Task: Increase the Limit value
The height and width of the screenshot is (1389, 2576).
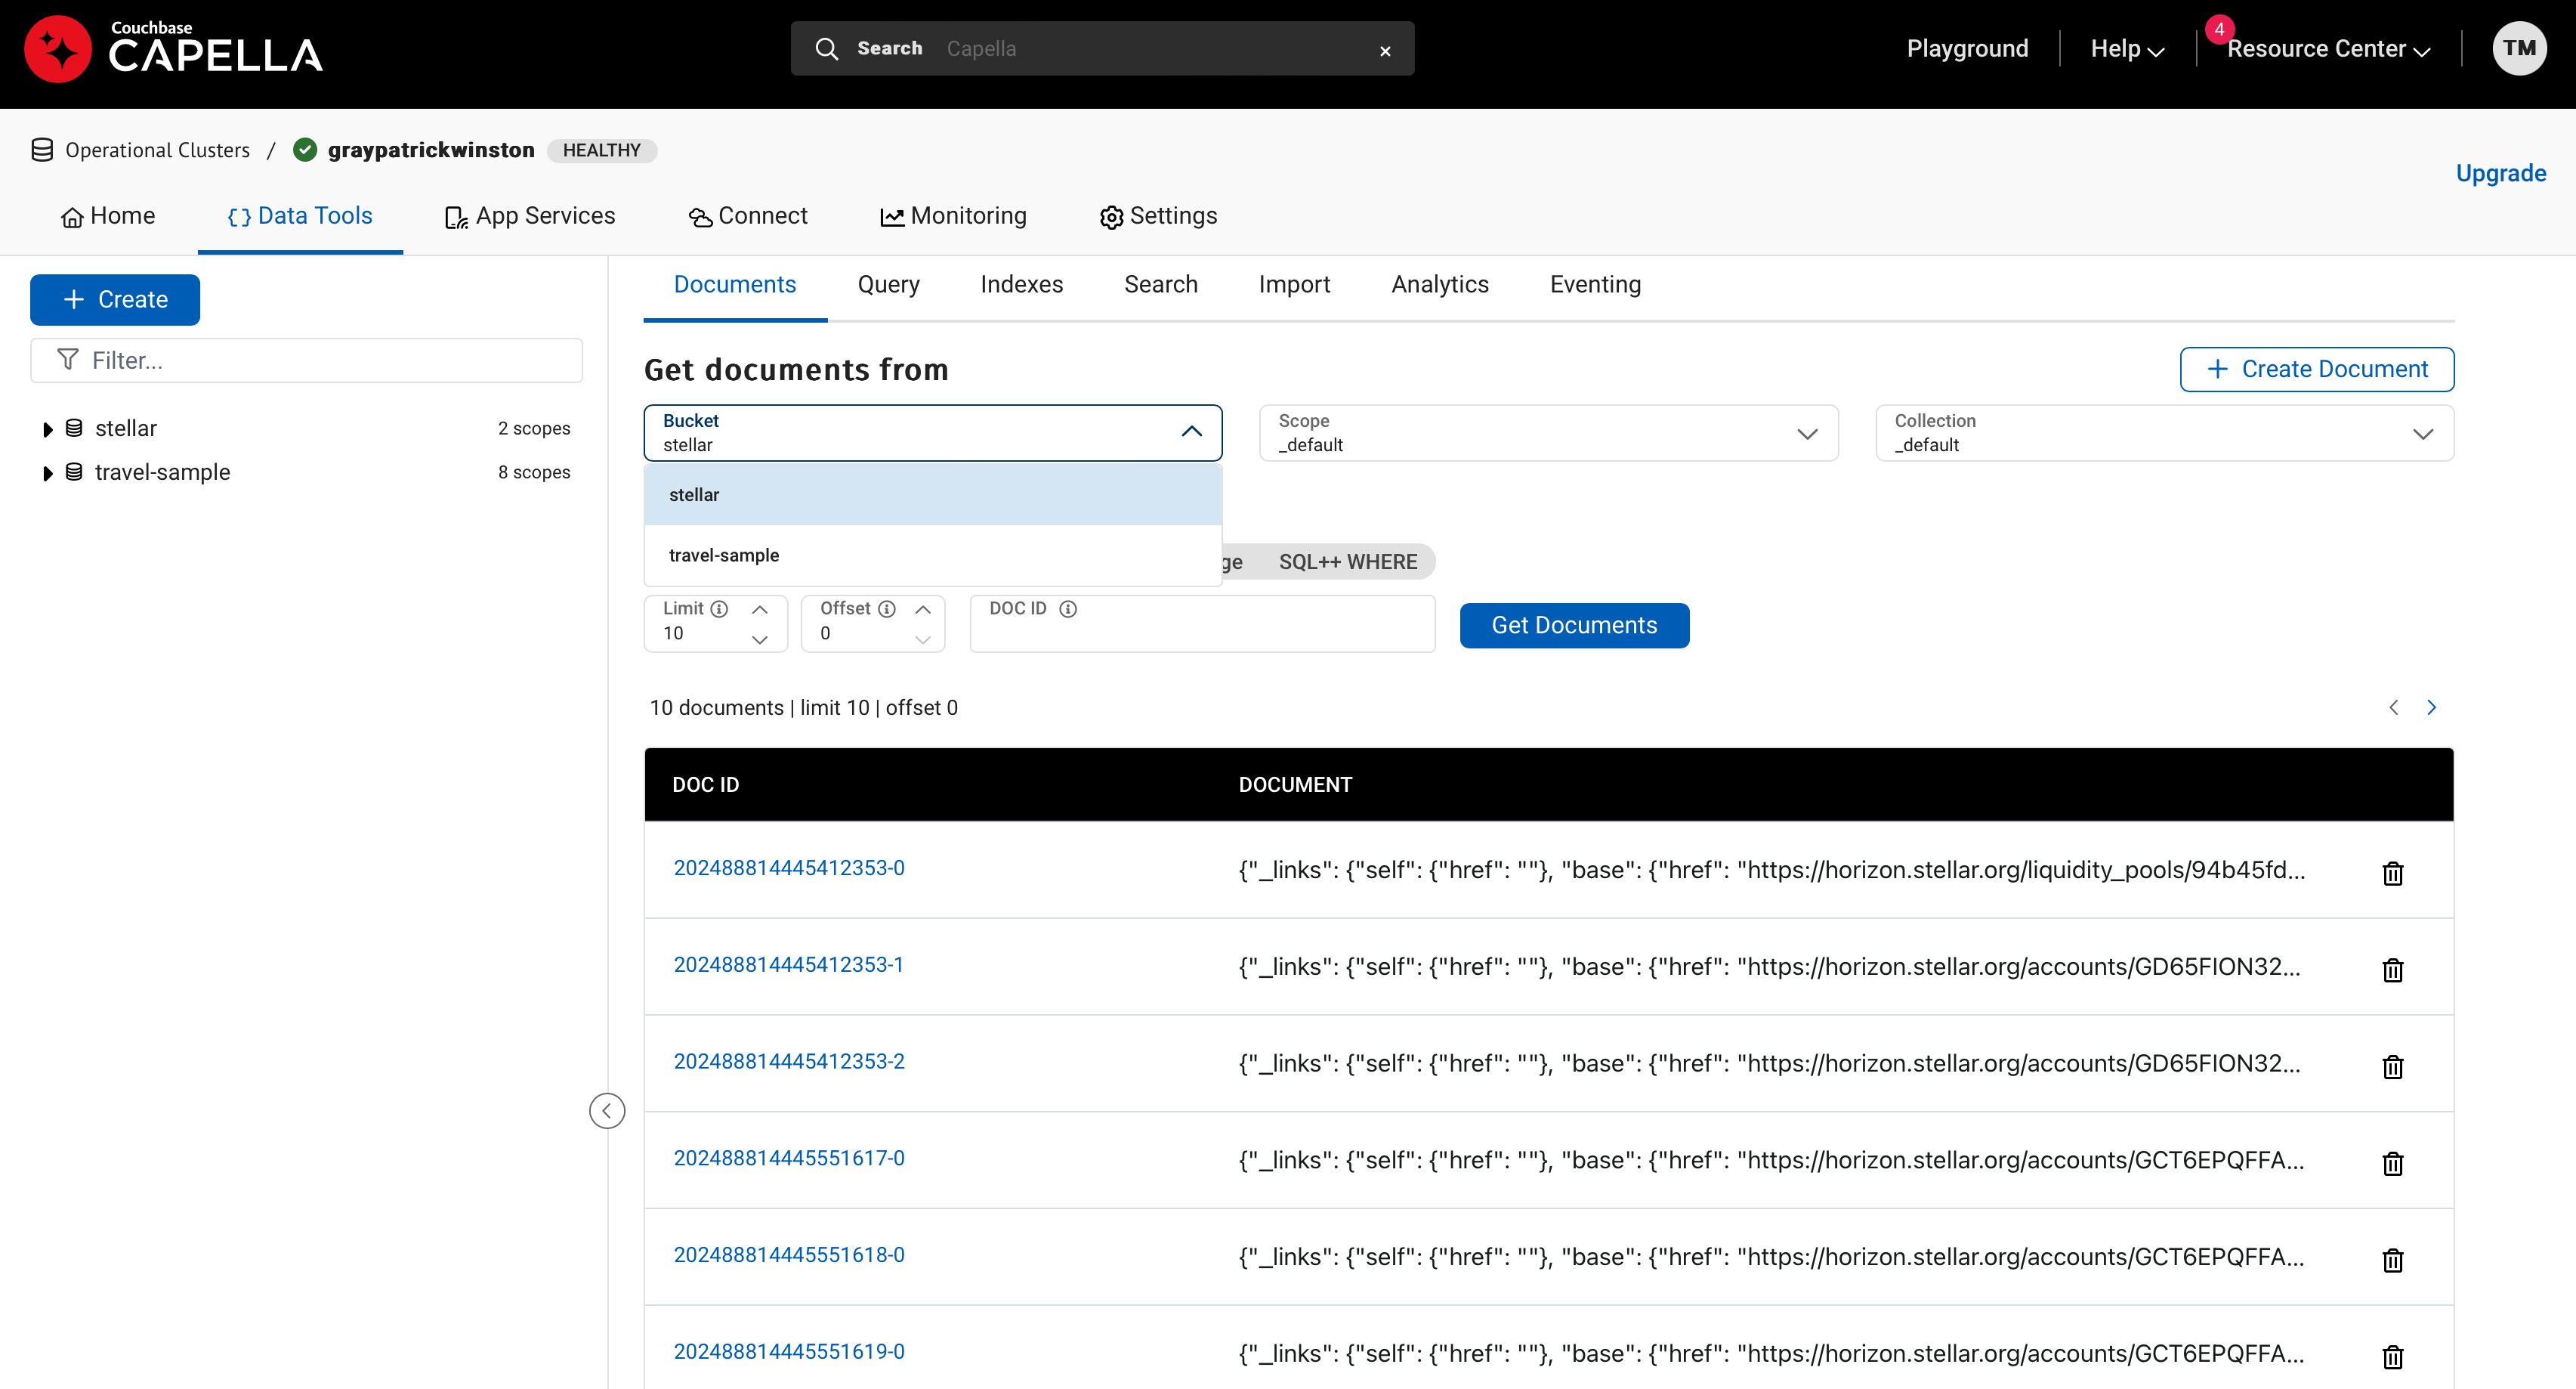Action: click(760, 609)
